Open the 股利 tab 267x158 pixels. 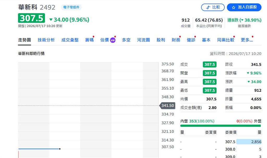coord(161,40)
